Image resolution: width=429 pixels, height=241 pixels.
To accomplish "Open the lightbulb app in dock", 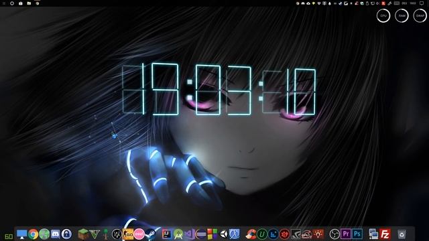I will tap(318, 234).
